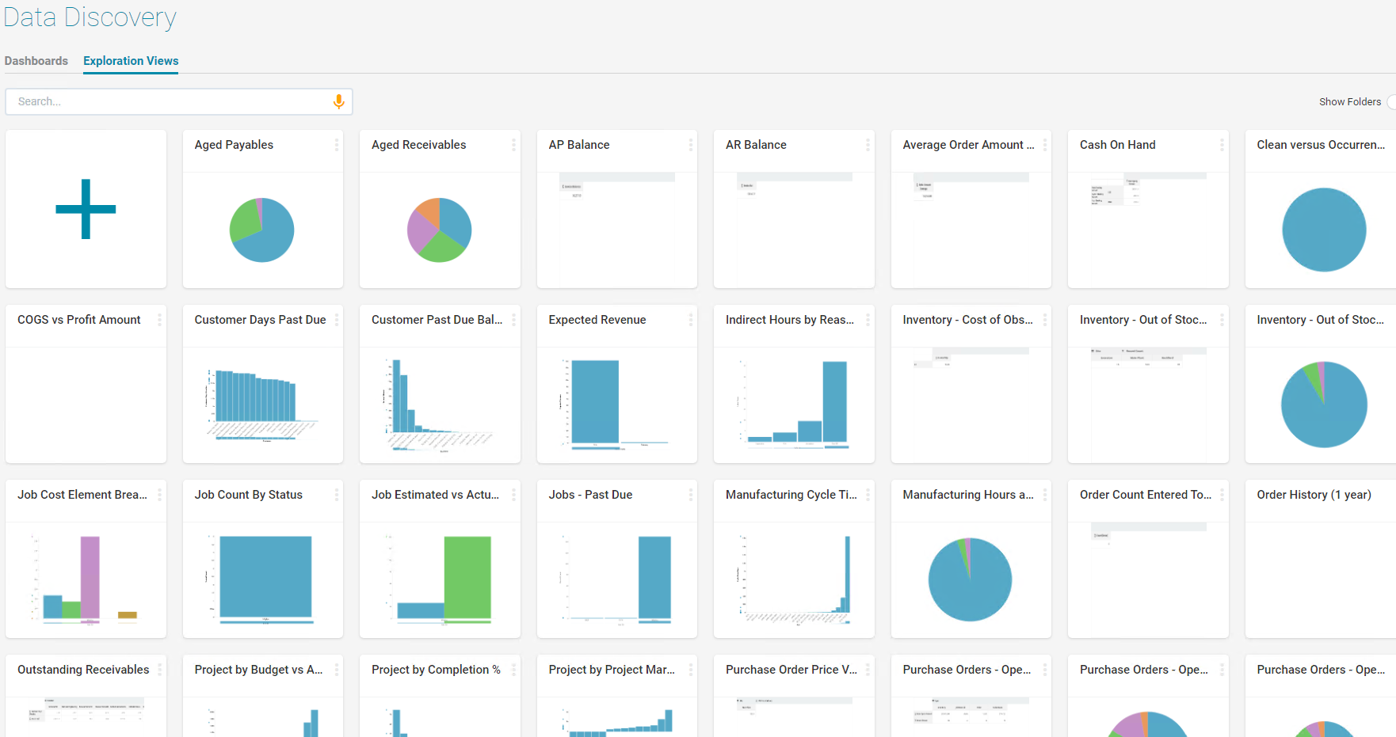Open the Aged Payables pie chart thumbnail
This screenshot has height=737, width=1396.
point(262,230)
